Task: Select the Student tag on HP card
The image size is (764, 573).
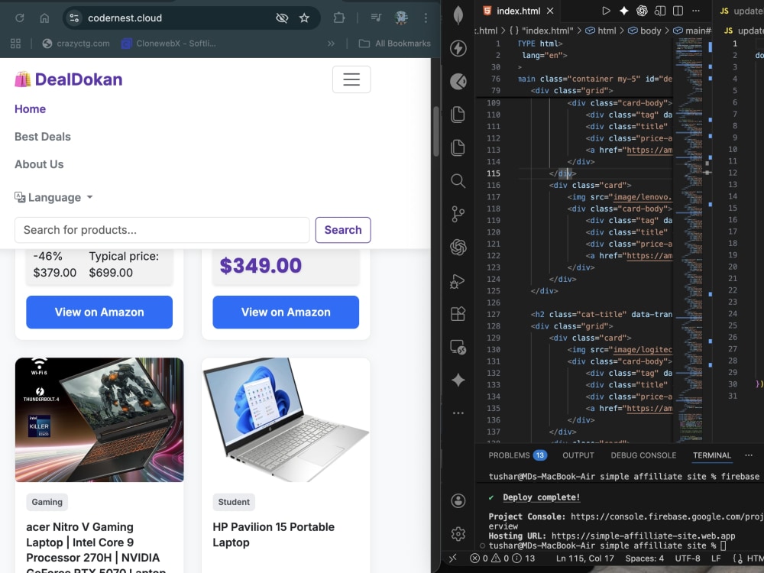Action: pos(234,502)
